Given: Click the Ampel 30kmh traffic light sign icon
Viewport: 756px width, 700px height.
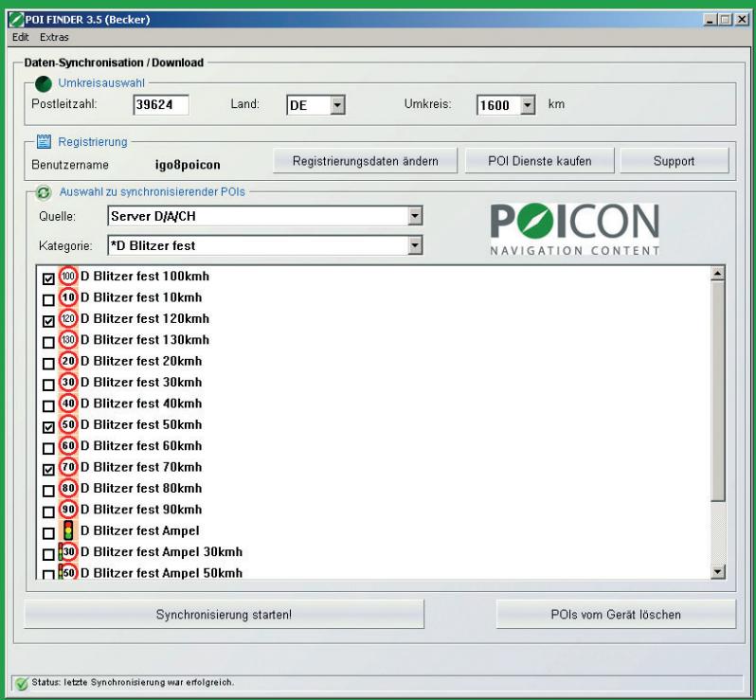Looking at the screenshot, I should [68, 552].
